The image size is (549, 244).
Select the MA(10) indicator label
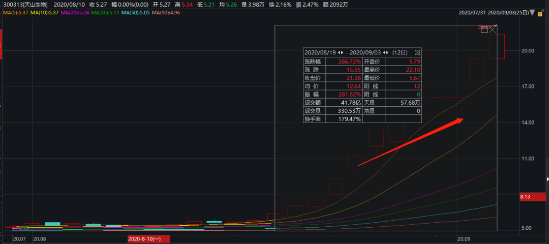point(46,12)
